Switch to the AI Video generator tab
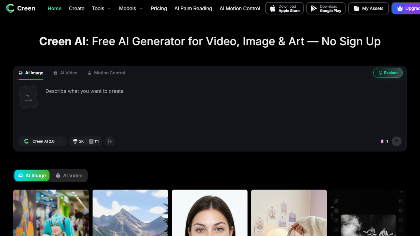This screenshot has width=420, height=236. [x=65, y=73]
